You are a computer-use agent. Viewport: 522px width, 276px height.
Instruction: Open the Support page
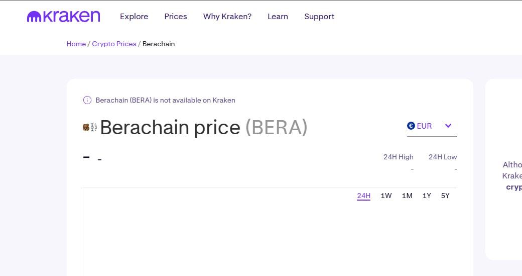tap(319, 17)
